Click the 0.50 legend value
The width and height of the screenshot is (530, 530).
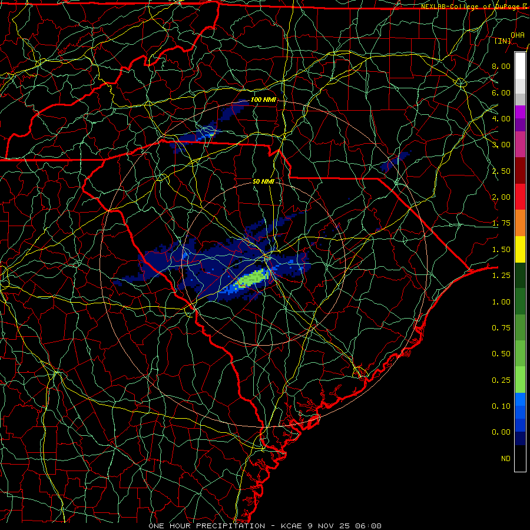point(501,354)
